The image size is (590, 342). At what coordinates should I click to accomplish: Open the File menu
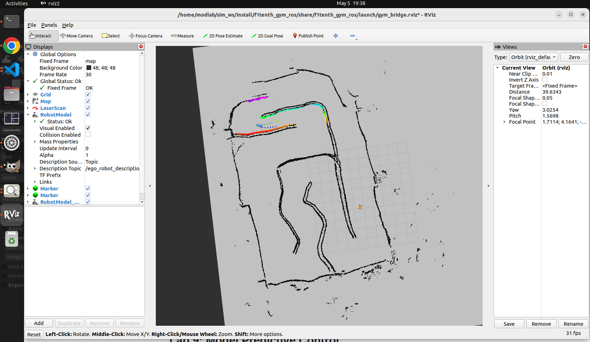pos(32,25)
